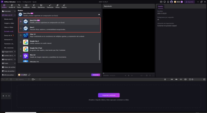Open Efectos de IA
Image resolution: width=207 pixels, height=113 pixels.
pos(8,19)
